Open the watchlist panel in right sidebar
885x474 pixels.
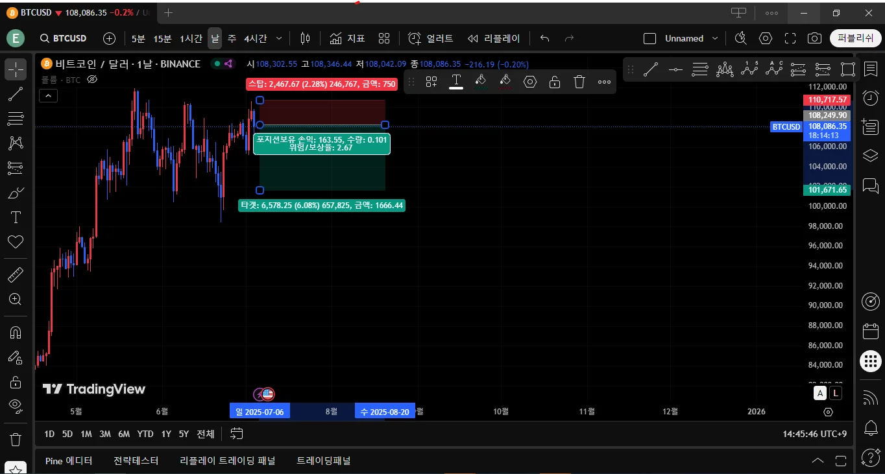tap(870, 69)
